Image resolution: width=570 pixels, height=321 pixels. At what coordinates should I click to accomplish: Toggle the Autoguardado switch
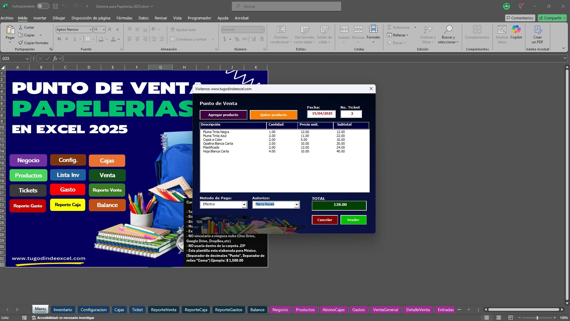click(43, 6)
